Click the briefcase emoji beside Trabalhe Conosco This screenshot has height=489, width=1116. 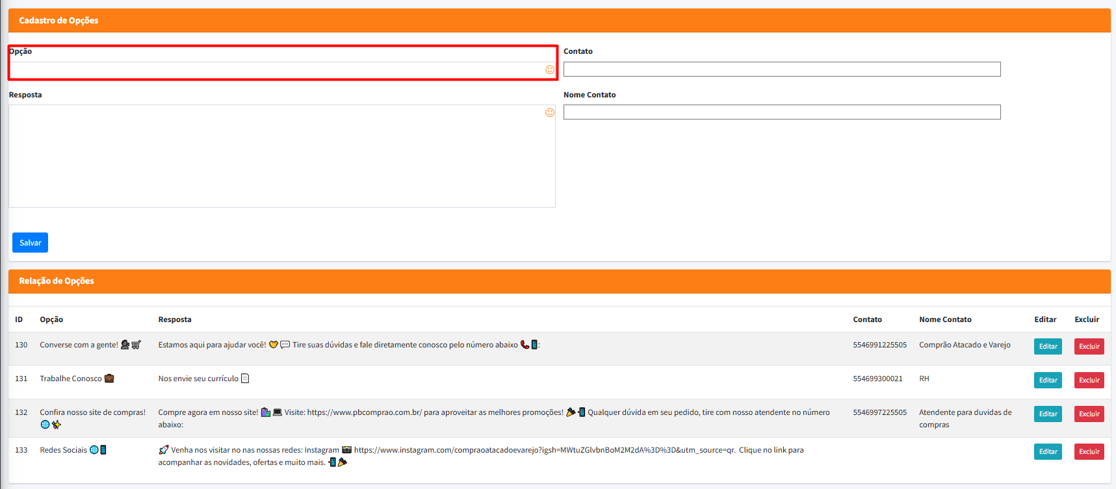pyautogui.click(x=109, y=379)
